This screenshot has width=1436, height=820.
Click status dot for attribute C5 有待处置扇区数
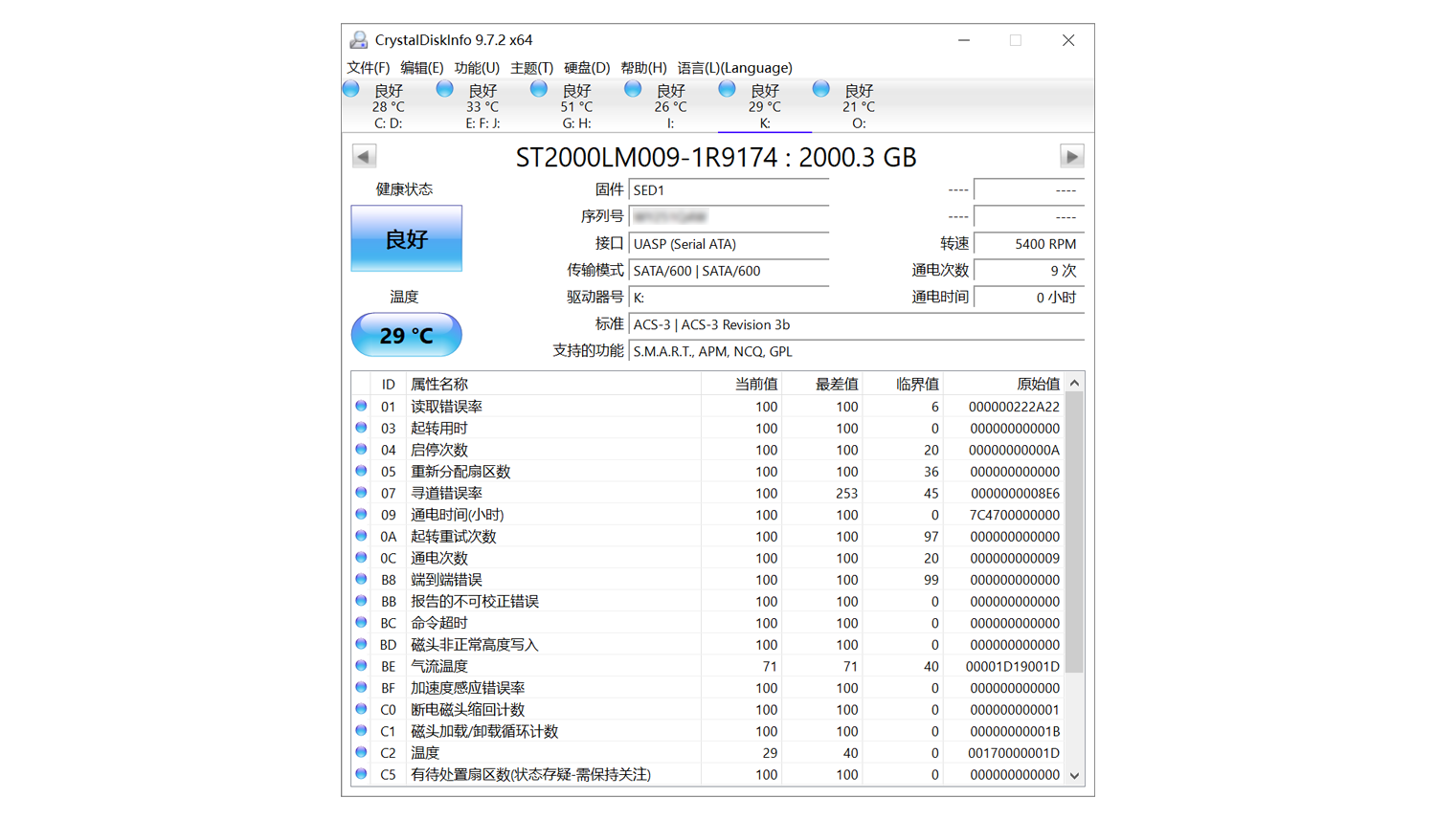[361, 774]
